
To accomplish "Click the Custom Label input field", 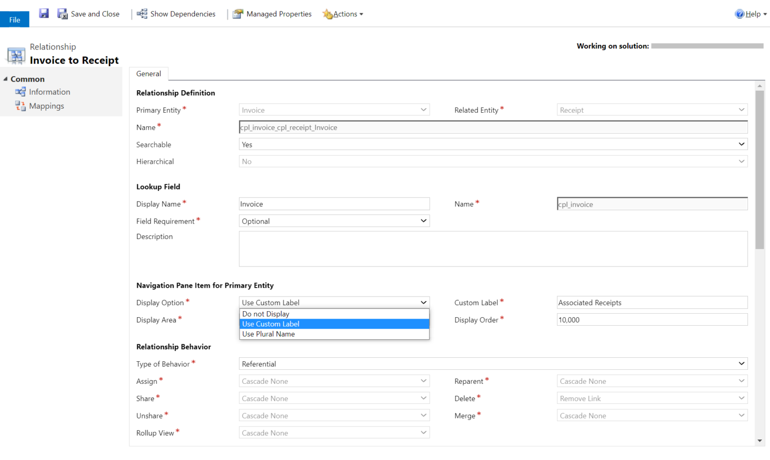I will point(651,302).
